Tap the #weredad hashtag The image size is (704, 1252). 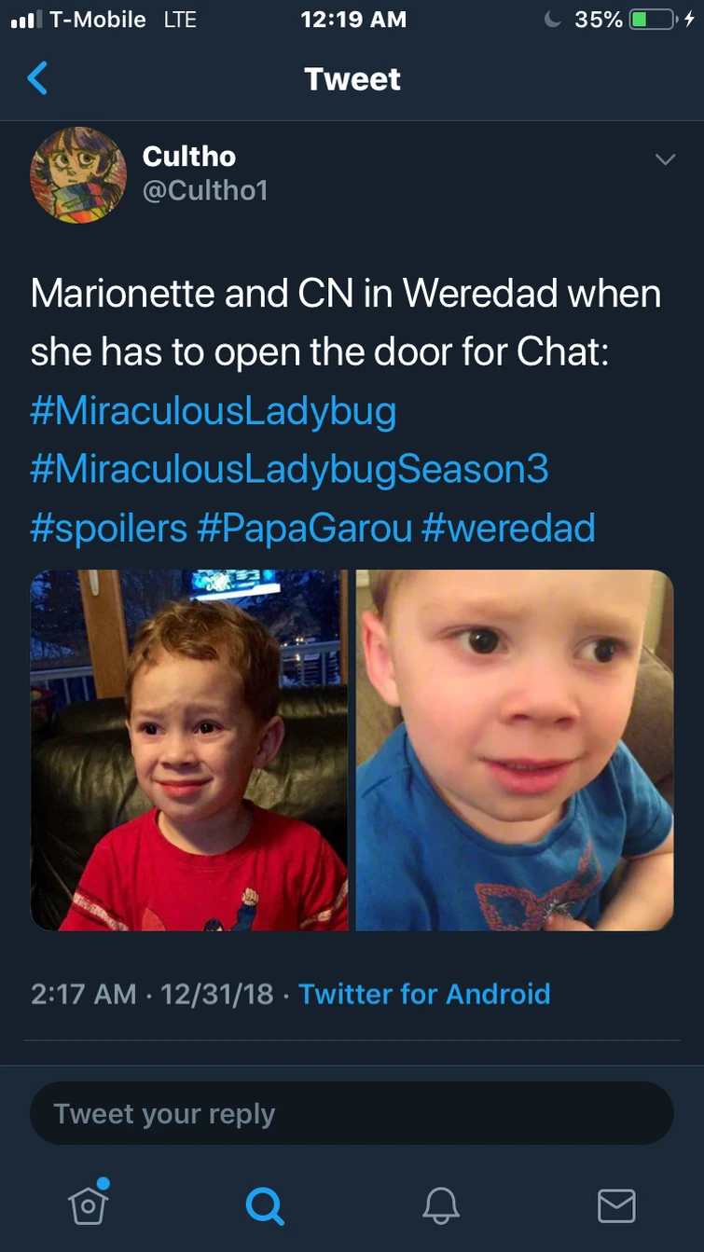point(508,528)
